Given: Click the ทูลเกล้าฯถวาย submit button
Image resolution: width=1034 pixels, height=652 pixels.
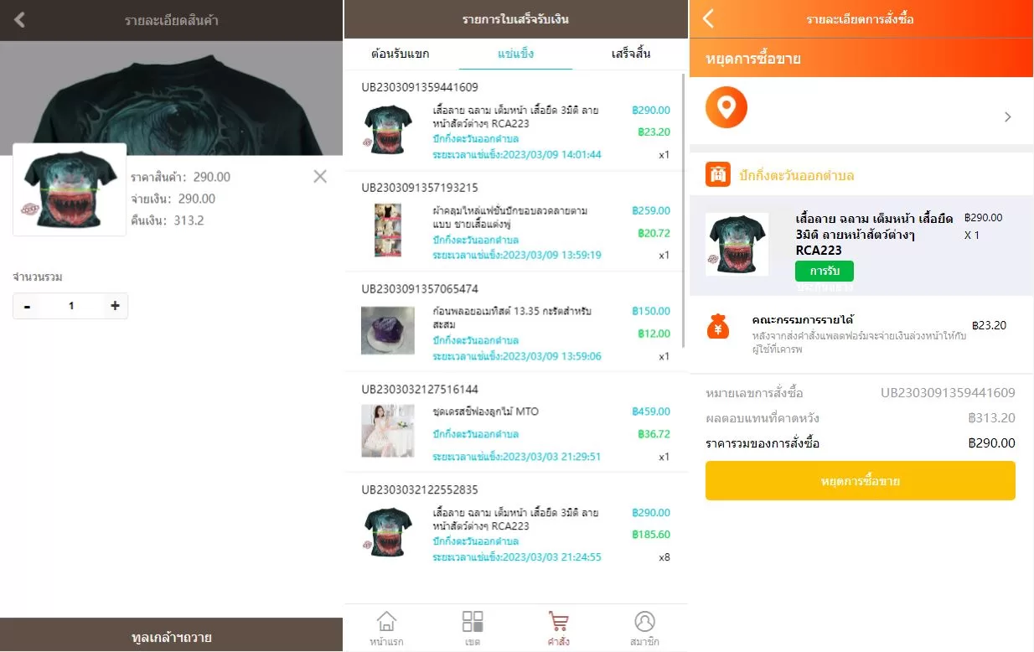Looking at the screenshot, I should [172, 635].
